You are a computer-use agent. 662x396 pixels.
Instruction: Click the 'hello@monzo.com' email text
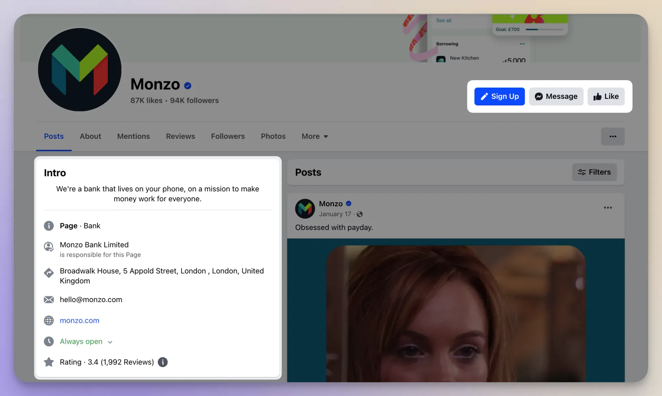tap(91, 299)
